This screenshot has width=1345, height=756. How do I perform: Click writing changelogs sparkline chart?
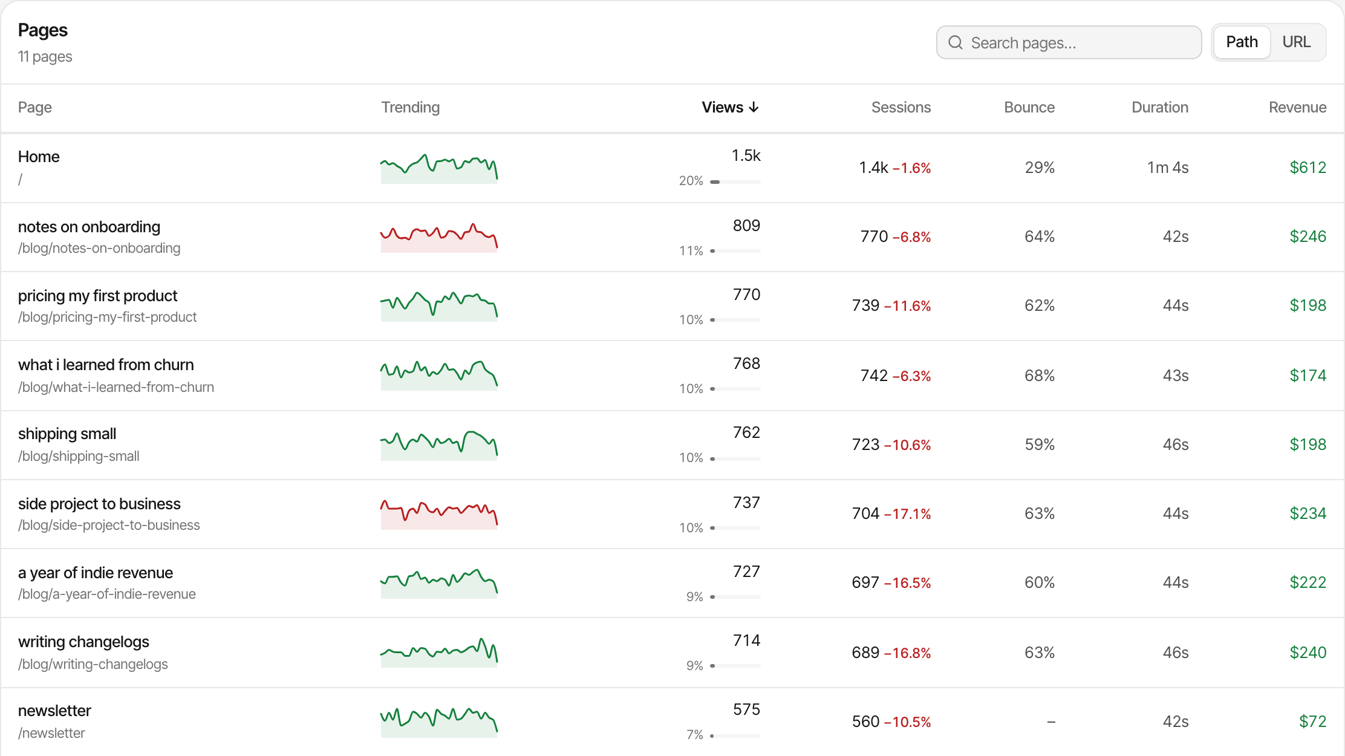tap(439, 653)
